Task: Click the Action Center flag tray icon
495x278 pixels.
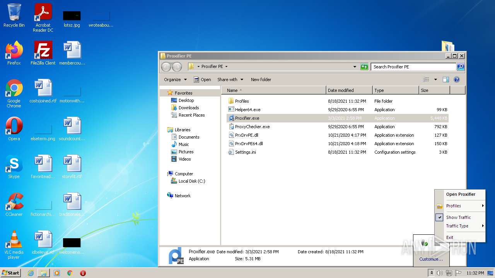Action: [x=458, y=273]
